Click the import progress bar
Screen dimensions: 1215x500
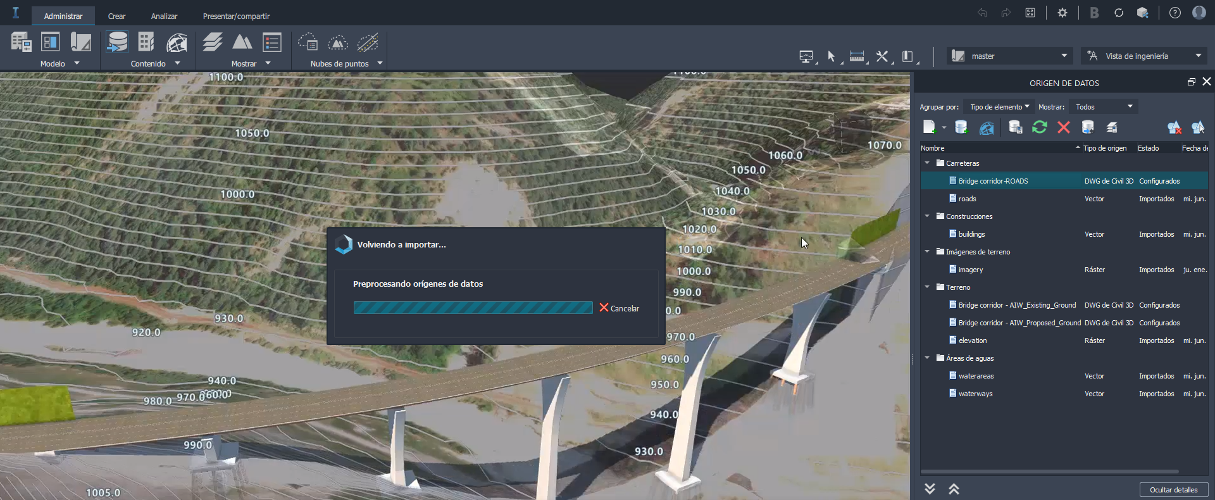click(473, 308)
